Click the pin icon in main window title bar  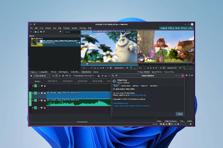point(34,24)
